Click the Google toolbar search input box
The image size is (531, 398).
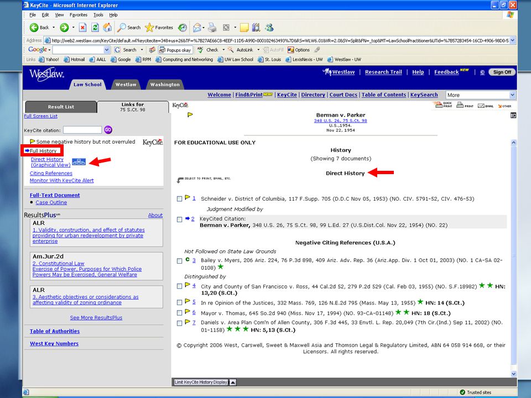point(78,50)
